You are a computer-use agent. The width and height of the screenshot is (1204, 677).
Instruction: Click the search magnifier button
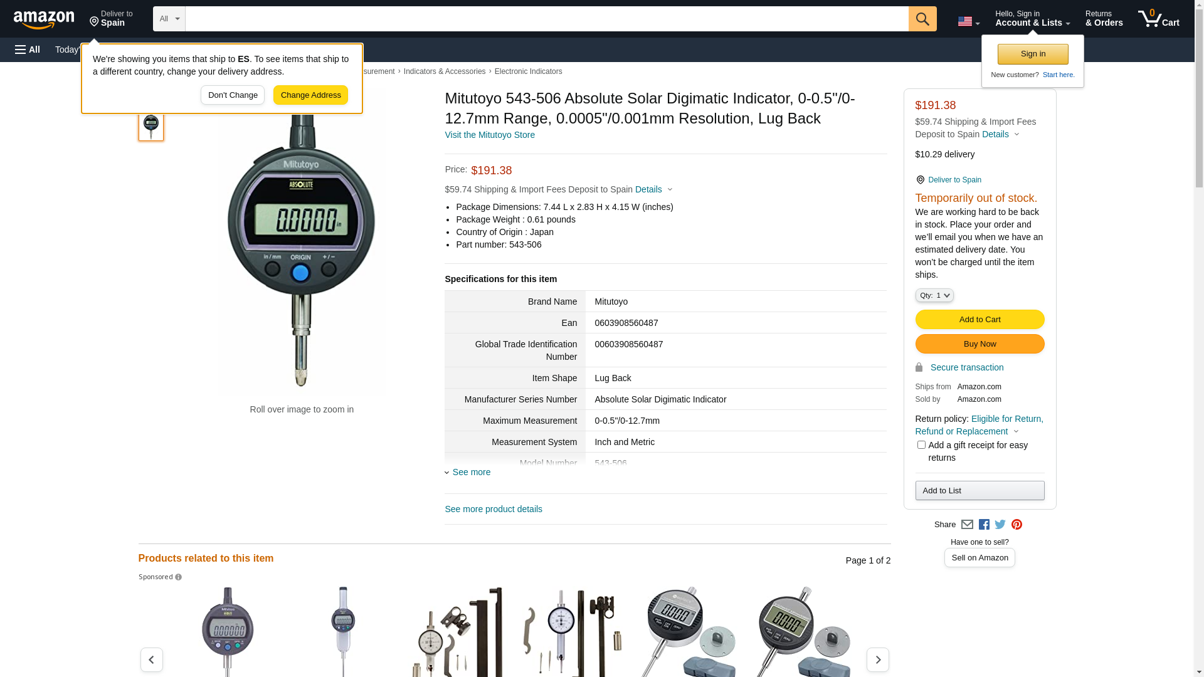pyautogui.click(x=922, y=19)
